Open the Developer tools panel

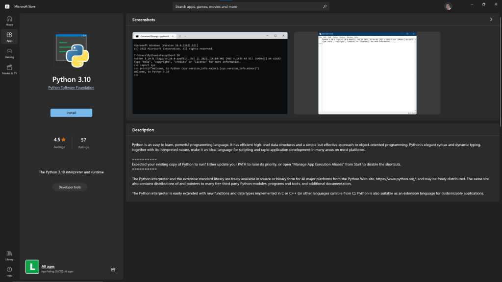click(x=70, y=187)
